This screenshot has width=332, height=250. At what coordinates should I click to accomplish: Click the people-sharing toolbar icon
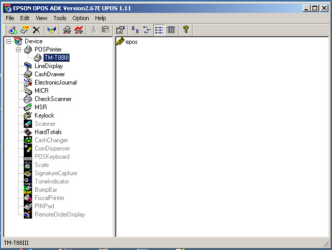pyautogui.click(x=67, y=30)
